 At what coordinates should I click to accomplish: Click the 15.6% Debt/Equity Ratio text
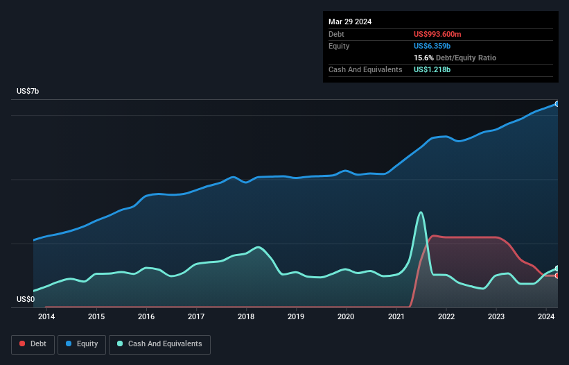(455, 58)
